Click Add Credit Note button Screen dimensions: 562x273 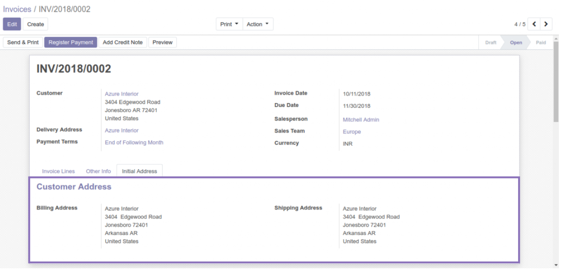click(x=123, y=42)
